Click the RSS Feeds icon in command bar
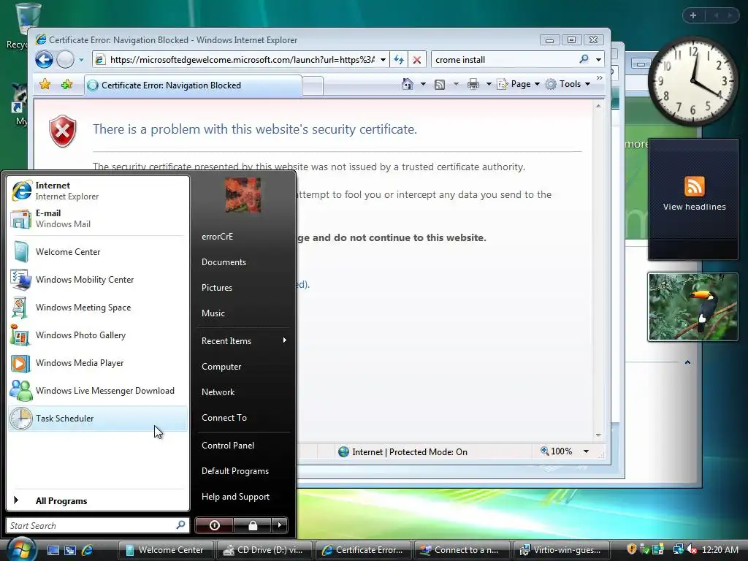This screenshot has width=748, height=561. pyautogui.click(x=440, y=85)
